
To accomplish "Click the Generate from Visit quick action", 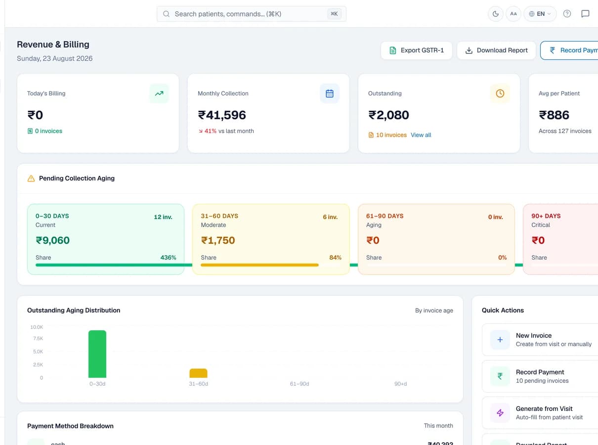I will tap(540, 413).
